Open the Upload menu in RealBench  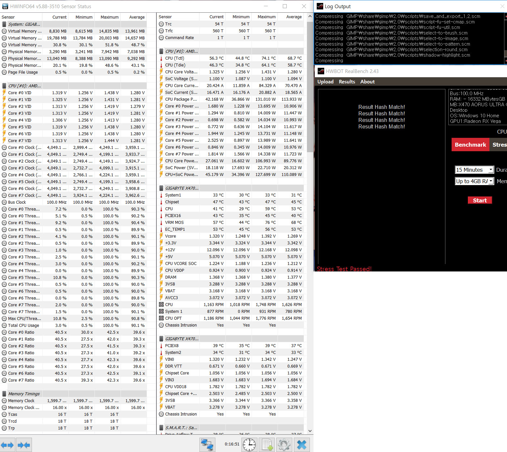(x=326, y=82)
